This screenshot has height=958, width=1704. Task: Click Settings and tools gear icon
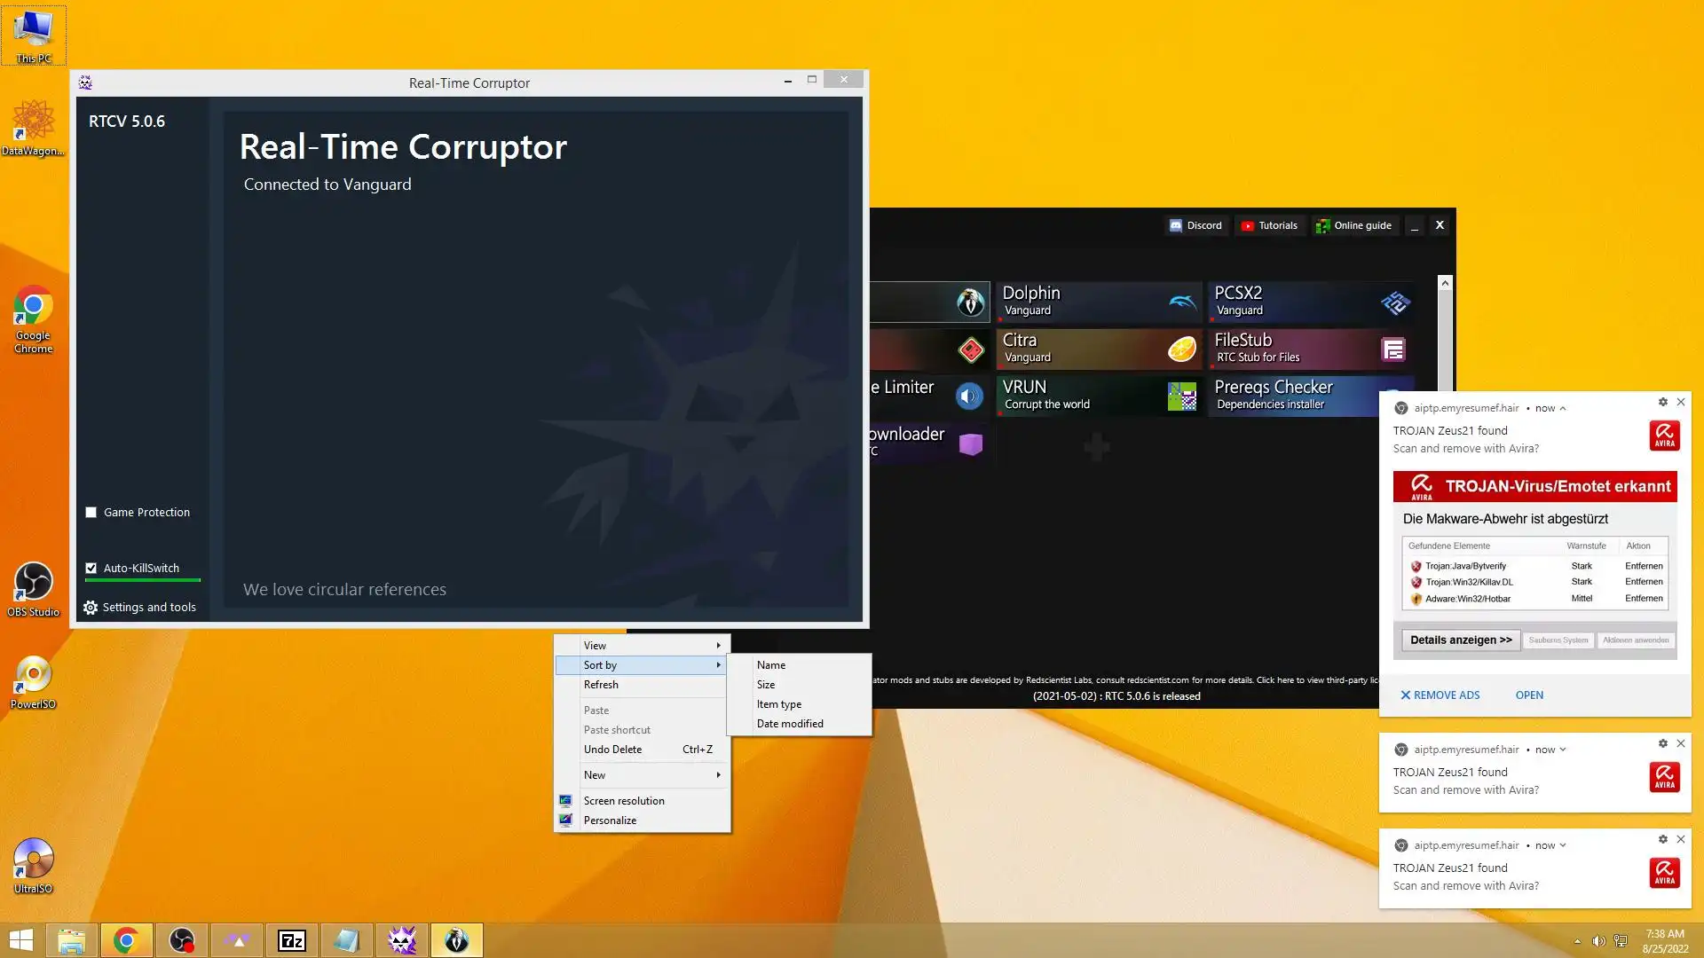91,608
